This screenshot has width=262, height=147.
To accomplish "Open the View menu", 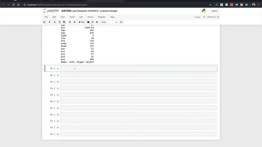I will (x=63, y=17).
